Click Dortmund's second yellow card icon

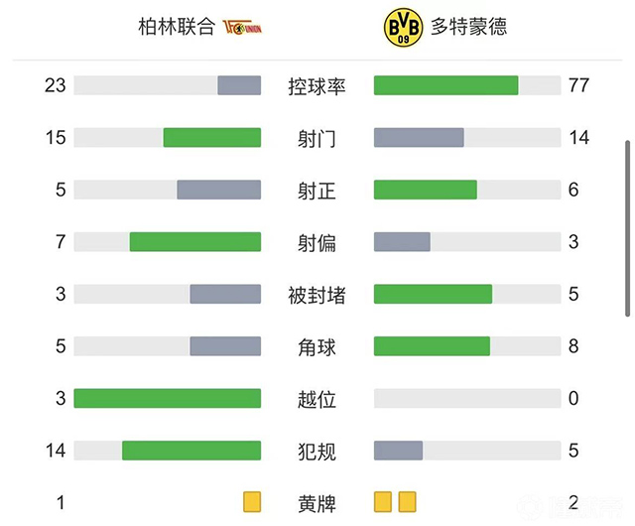[x=407, y=502]
